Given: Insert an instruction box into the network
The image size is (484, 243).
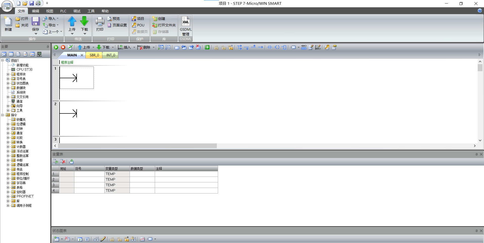Looking at the screenshot, I should (284, 47).
